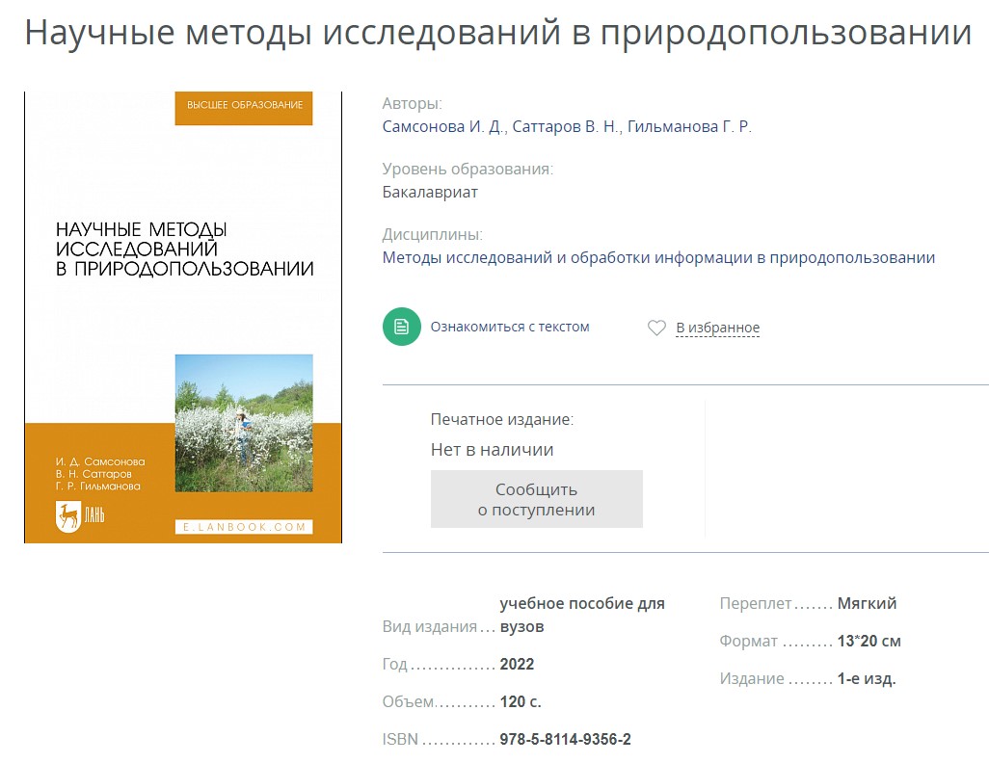Click the ISBN number 978-5-8114-9356-2
Screen dimensions: 989x763
[x=565, y=739]
